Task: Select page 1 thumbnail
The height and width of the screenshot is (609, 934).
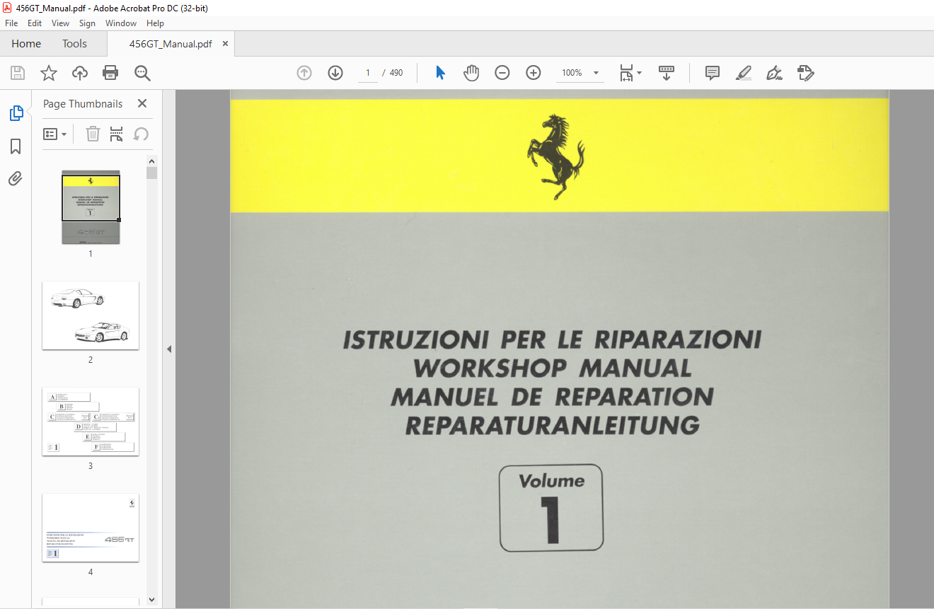Action: [x=91, y=207]
